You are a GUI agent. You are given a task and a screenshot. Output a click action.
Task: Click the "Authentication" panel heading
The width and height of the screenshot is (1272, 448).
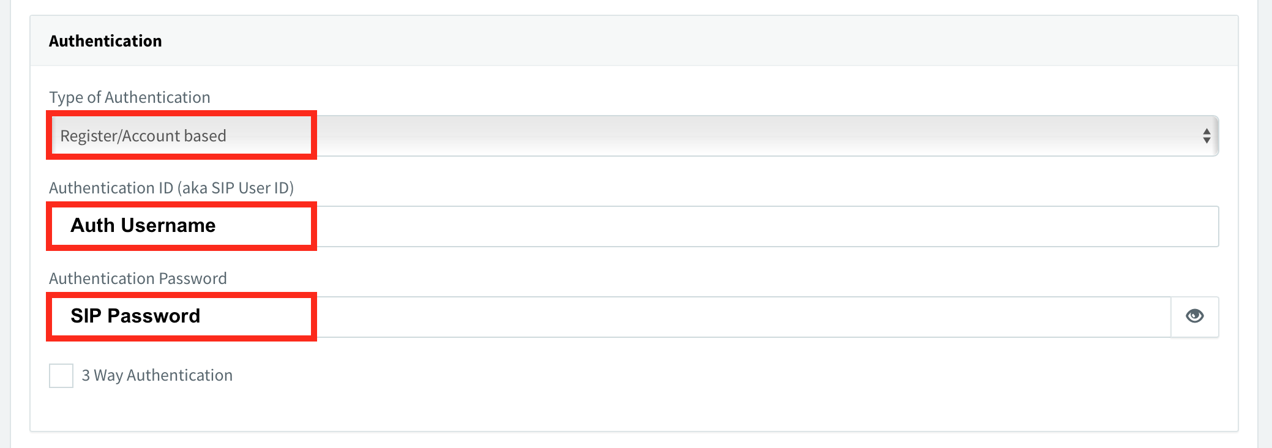click(105, 41)
